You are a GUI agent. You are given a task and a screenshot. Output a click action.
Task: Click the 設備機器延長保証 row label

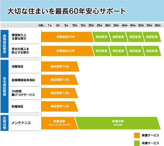click(x=23, y=80)
